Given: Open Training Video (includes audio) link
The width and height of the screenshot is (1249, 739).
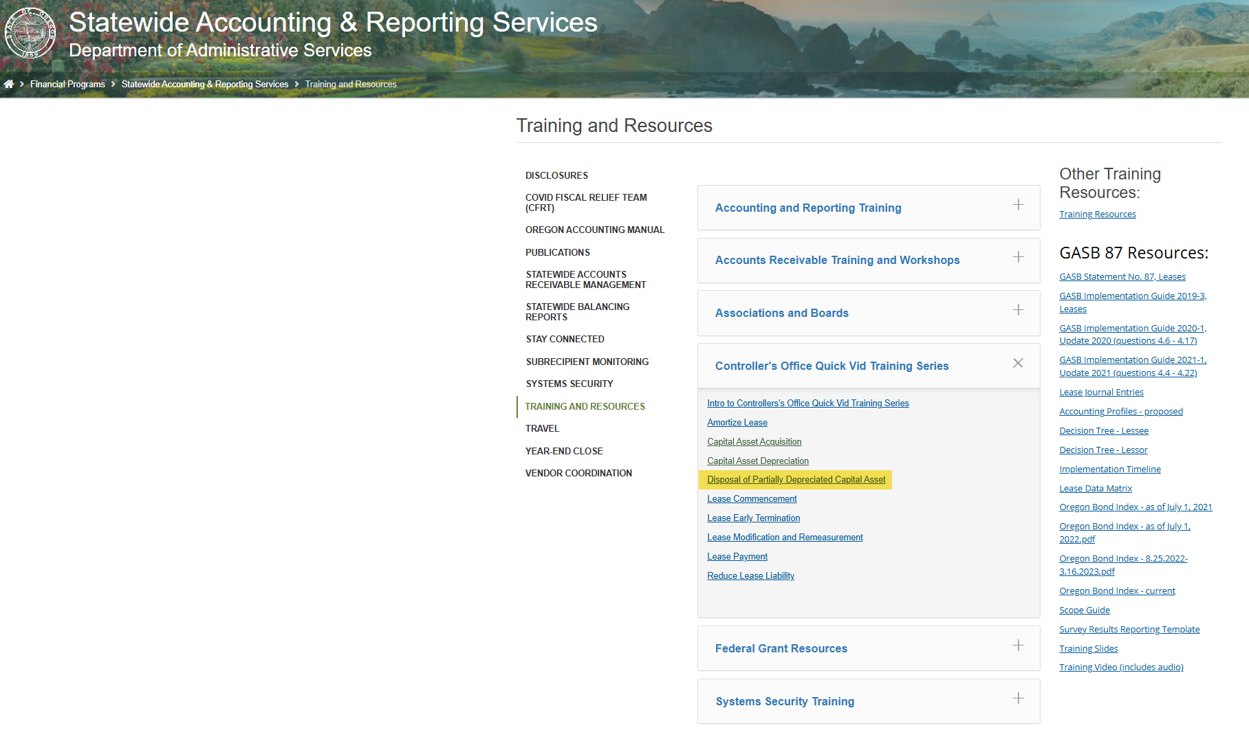Looking at the screenshot, I should tap(1120, 668).
